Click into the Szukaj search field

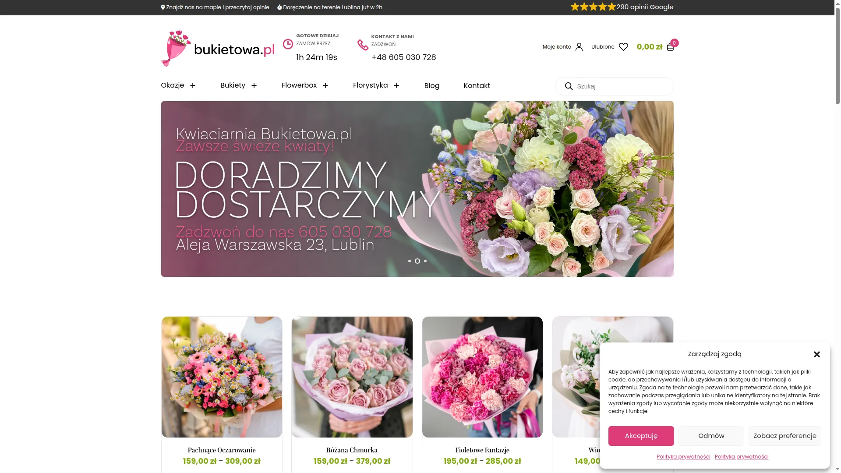615,86
